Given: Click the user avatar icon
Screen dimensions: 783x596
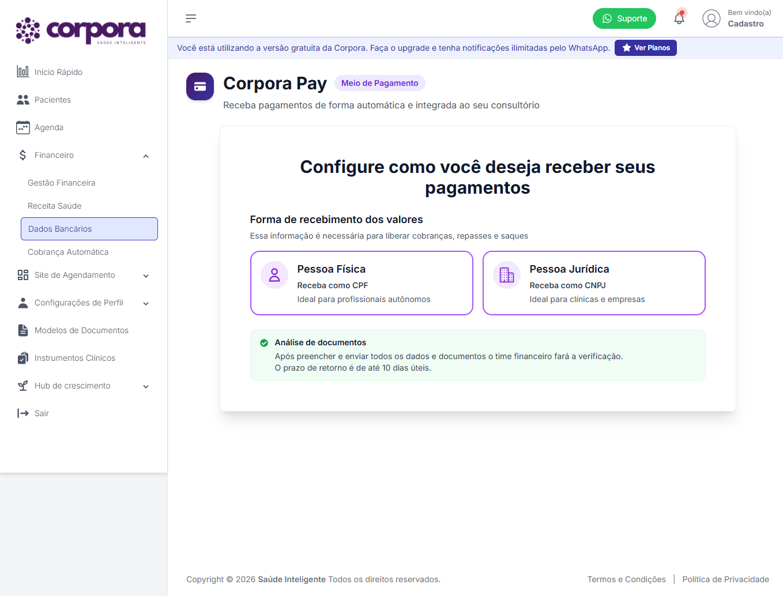Looking at the screenshot, I should point(712,18).
